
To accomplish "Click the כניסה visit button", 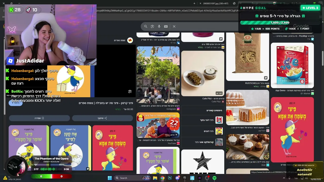I will click(x=16, y=103).
